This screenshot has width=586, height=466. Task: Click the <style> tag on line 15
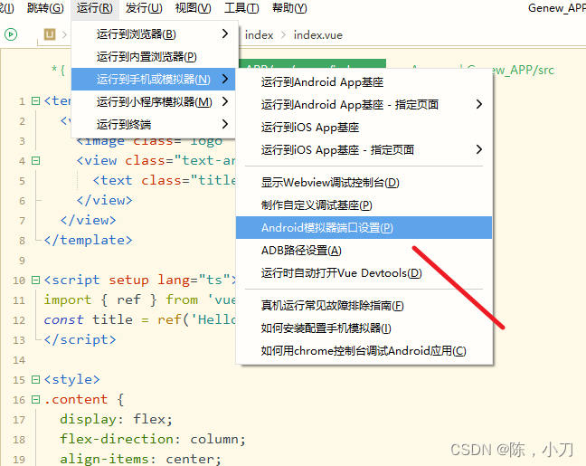[x=71, y=380]
